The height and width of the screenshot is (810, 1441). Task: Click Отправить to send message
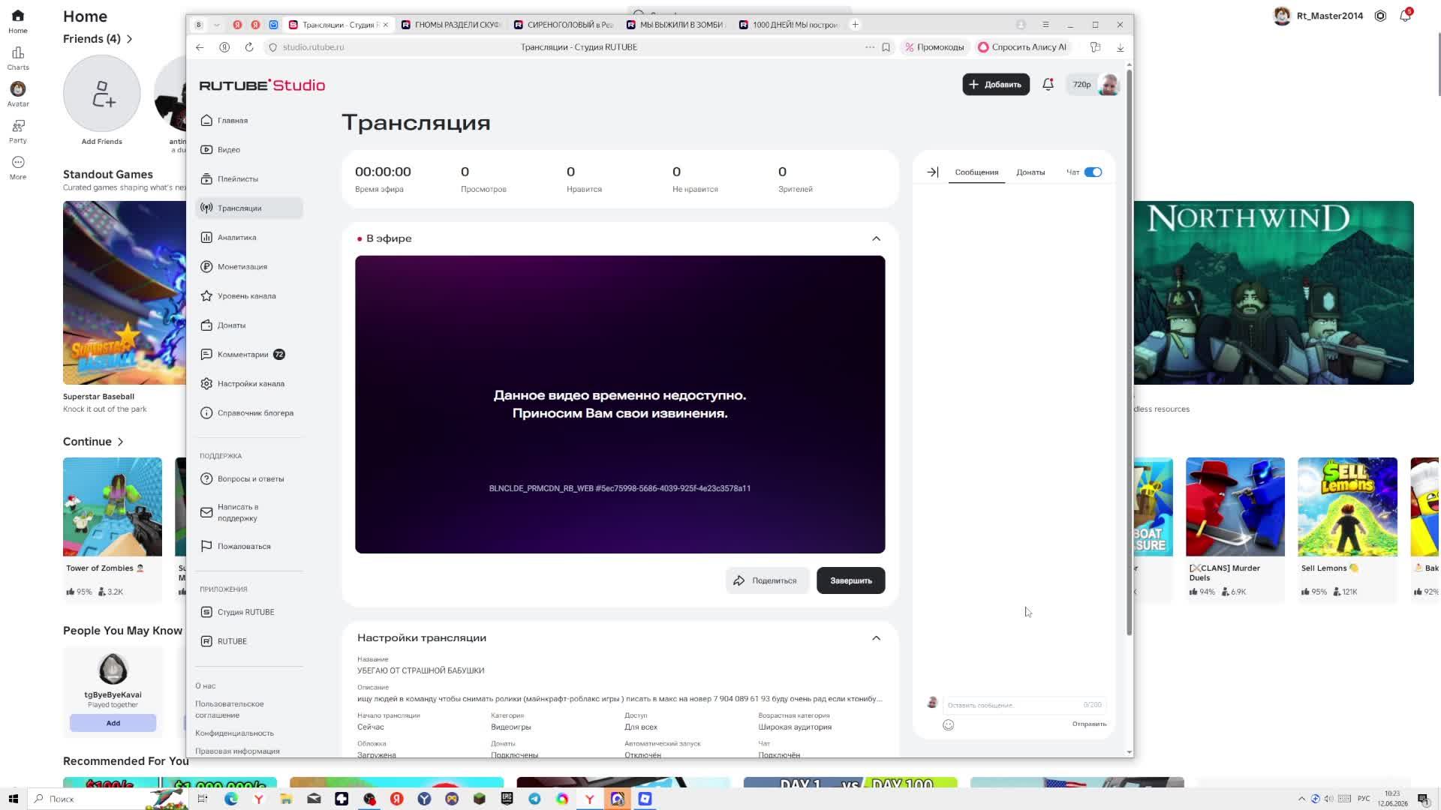tap(1089, 724)
